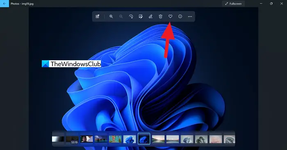
Task: Select the currently highlighted dark bloom thumbnail
Action: [x=144, y=139]
